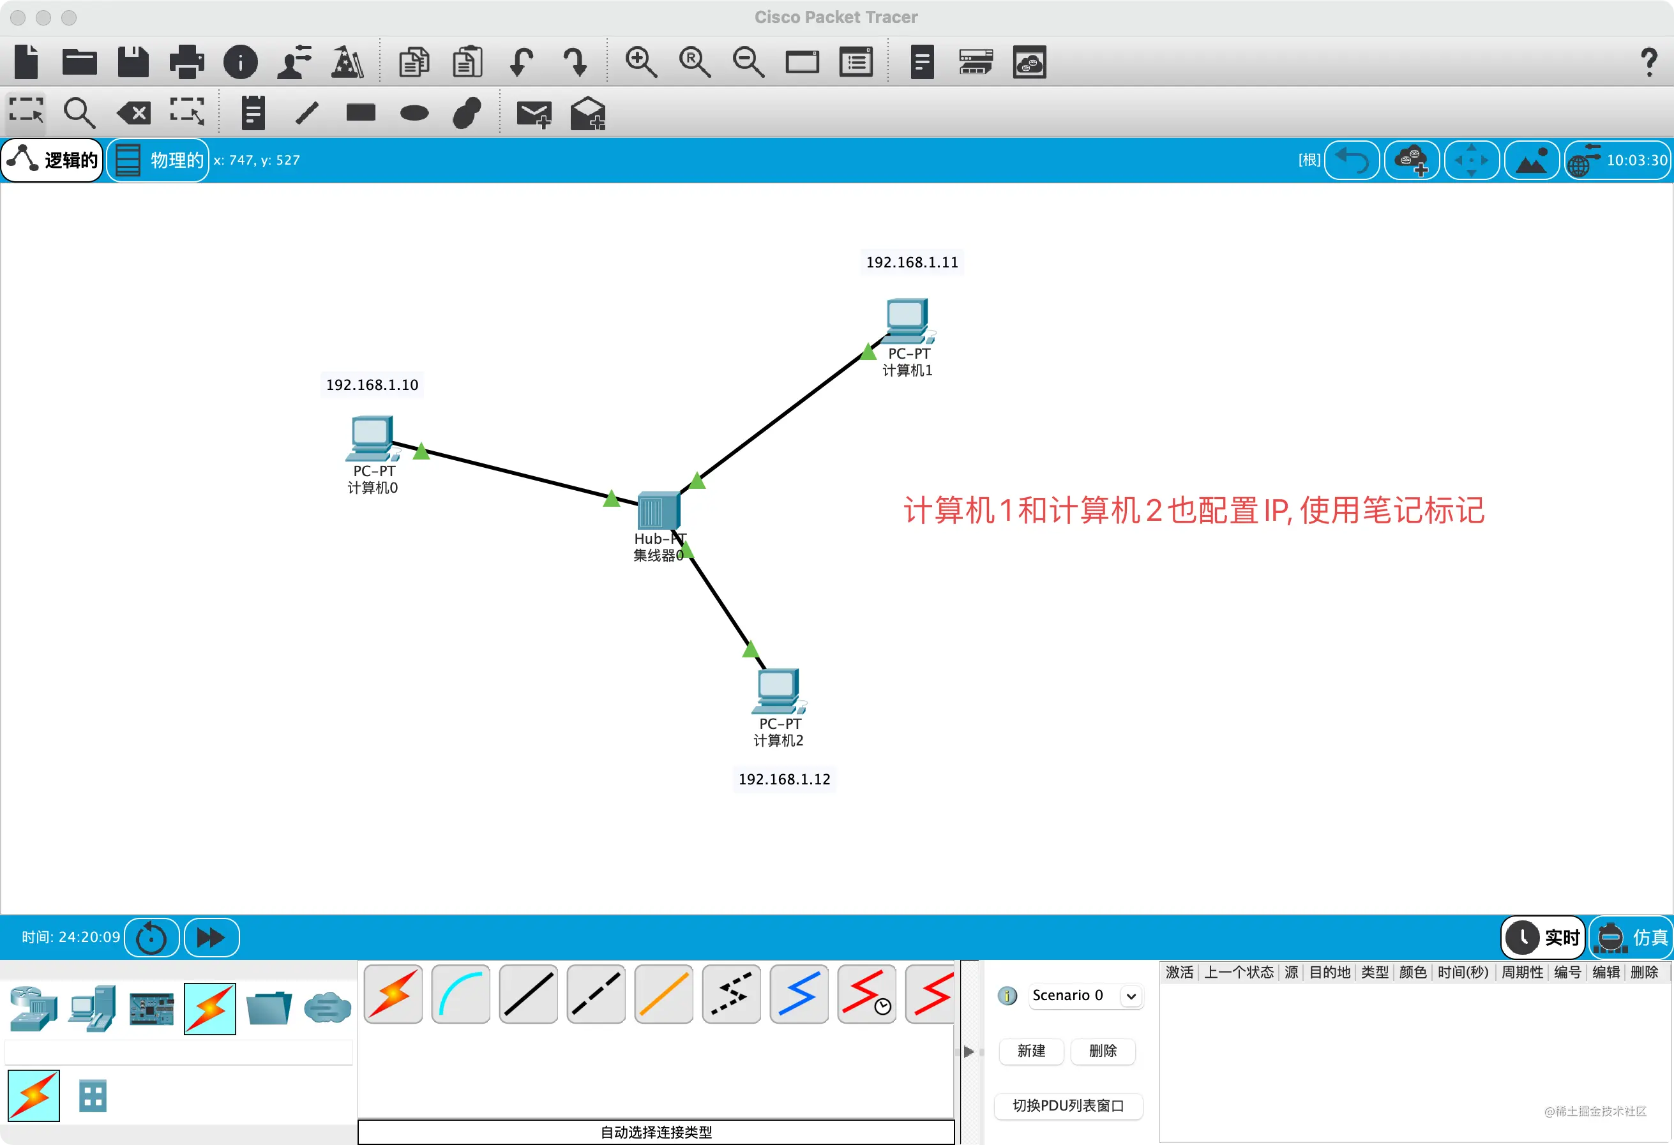The width and height of the screenshot is (1674, 1145).
Task: Choose the Draw Ellipse tool
Action: click(414, 113)
